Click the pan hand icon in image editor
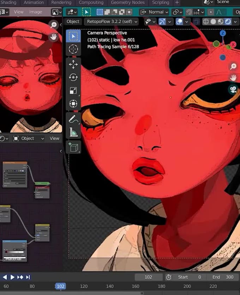Screen dimensions: 240x295 54,37
